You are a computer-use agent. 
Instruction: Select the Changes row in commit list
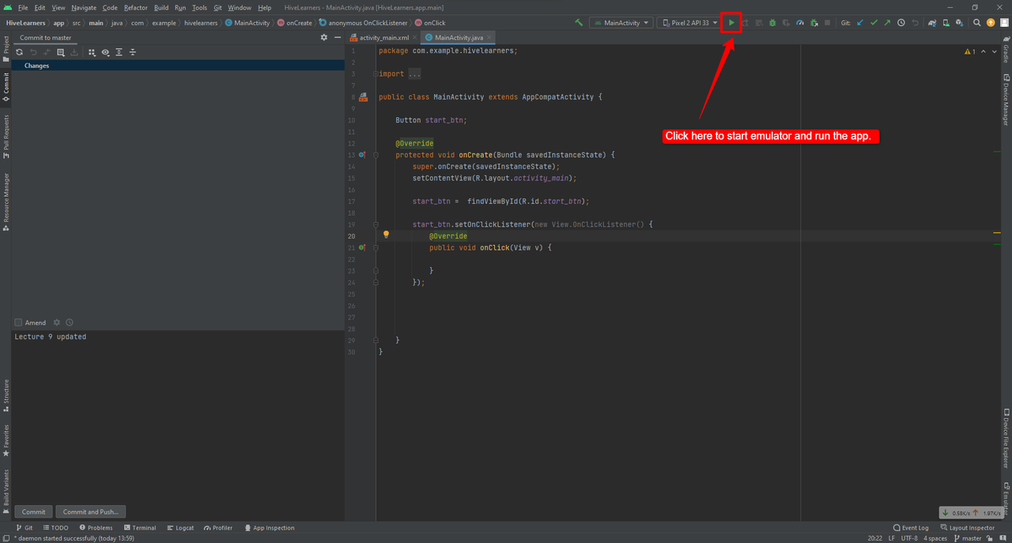coord(178,66)
